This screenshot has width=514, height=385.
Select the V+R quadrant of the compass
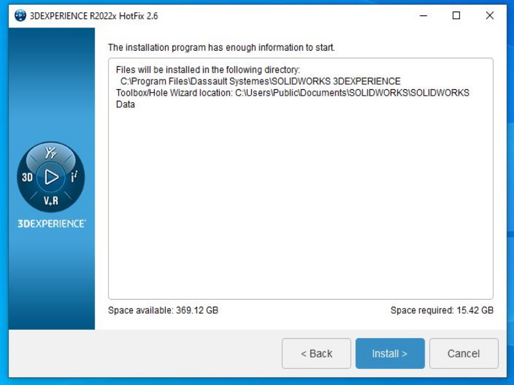51,201
